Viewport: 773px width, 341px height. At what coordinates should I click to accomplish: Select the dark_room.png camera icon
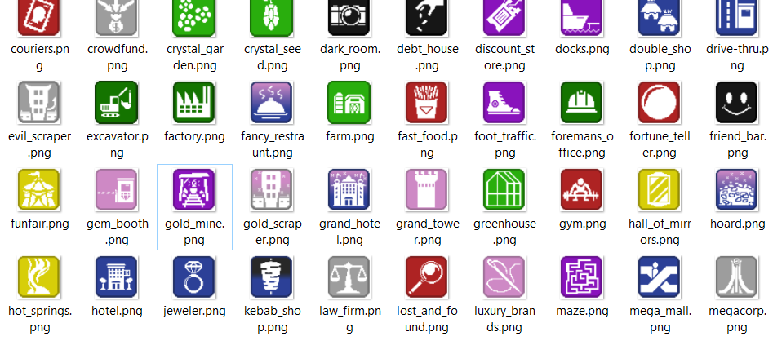(x=349, y=17)
